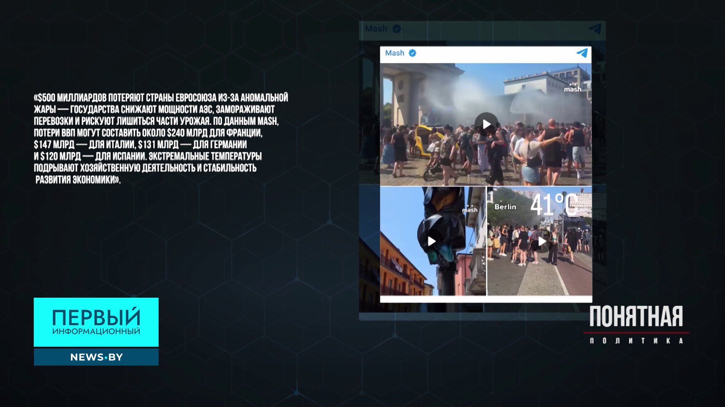
Task: Open the traffic light thumbnail
Action: (433, 241)
